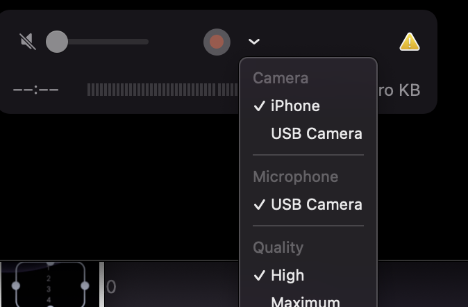Select iPhone as the camera source
The image size is (468, 307).
pyautogui.click(x=308, y=106)
